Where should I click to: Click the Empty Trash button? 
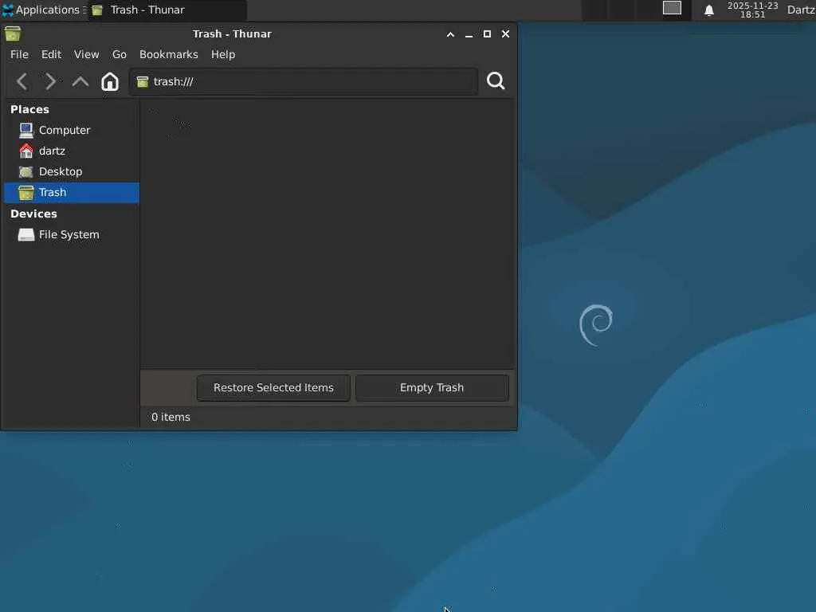click(x=432, y=388)
